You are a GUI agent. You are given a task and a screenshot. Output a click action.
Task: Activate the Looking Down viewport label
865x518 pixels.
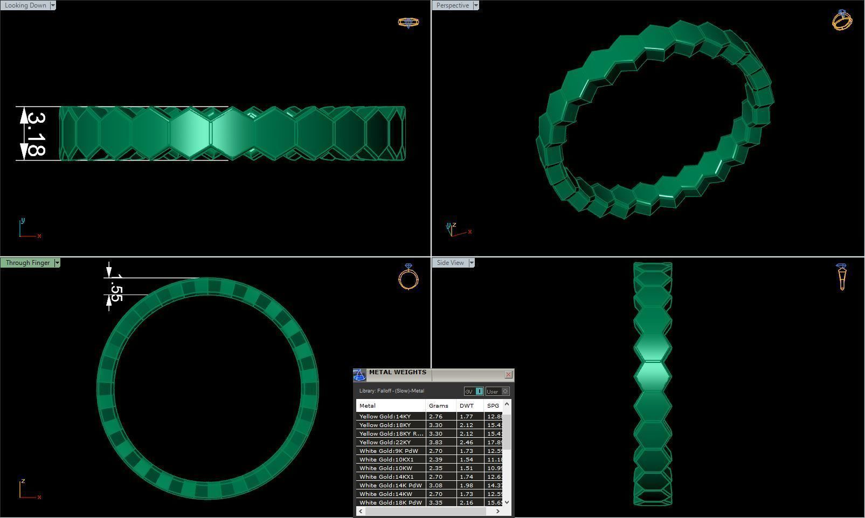tap(25, 5)
